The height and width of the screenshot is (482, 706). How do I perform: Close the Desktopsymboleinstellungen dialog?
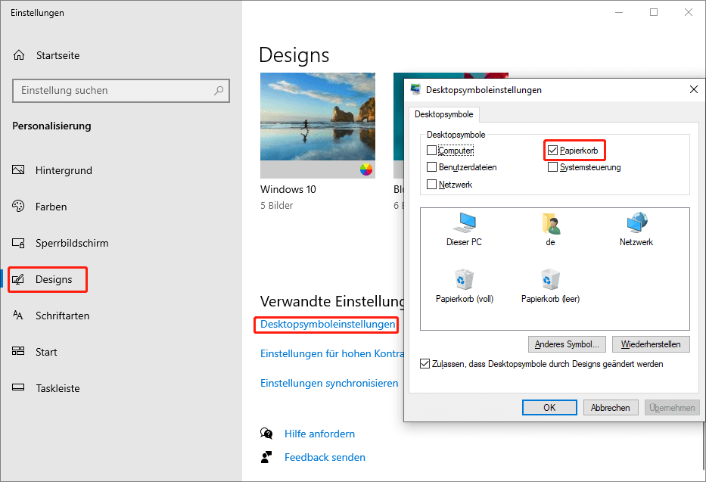(x=693, y=89)
